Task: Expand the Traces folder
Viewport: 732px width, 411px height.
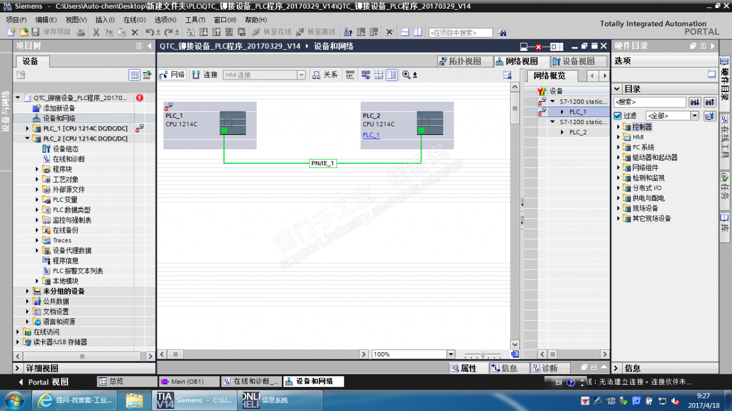Action: click(37, 240)
